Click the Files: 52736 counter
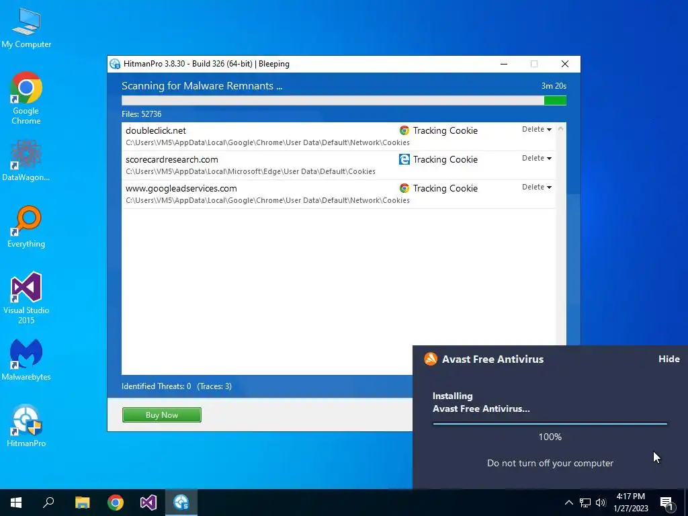688x516 pixels. click(x=142, y=114)
